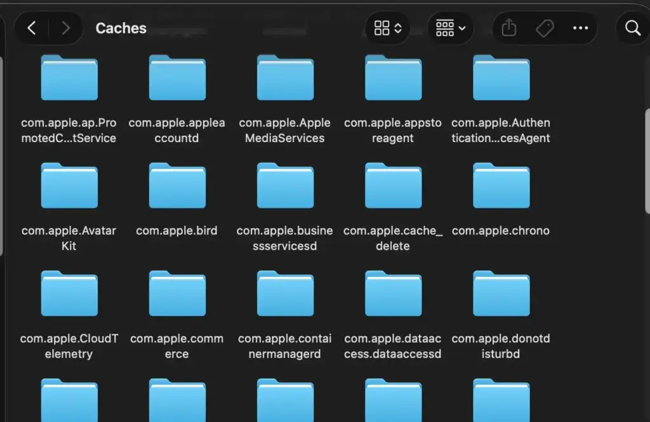Viewport: 650px width, 422px height.
Task: Open the com.apple.appstoreagent folder
Action: [x=393, y=77]
